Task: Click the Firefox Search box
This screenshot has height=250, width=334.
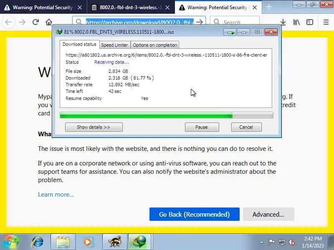Action: [235, 22]
